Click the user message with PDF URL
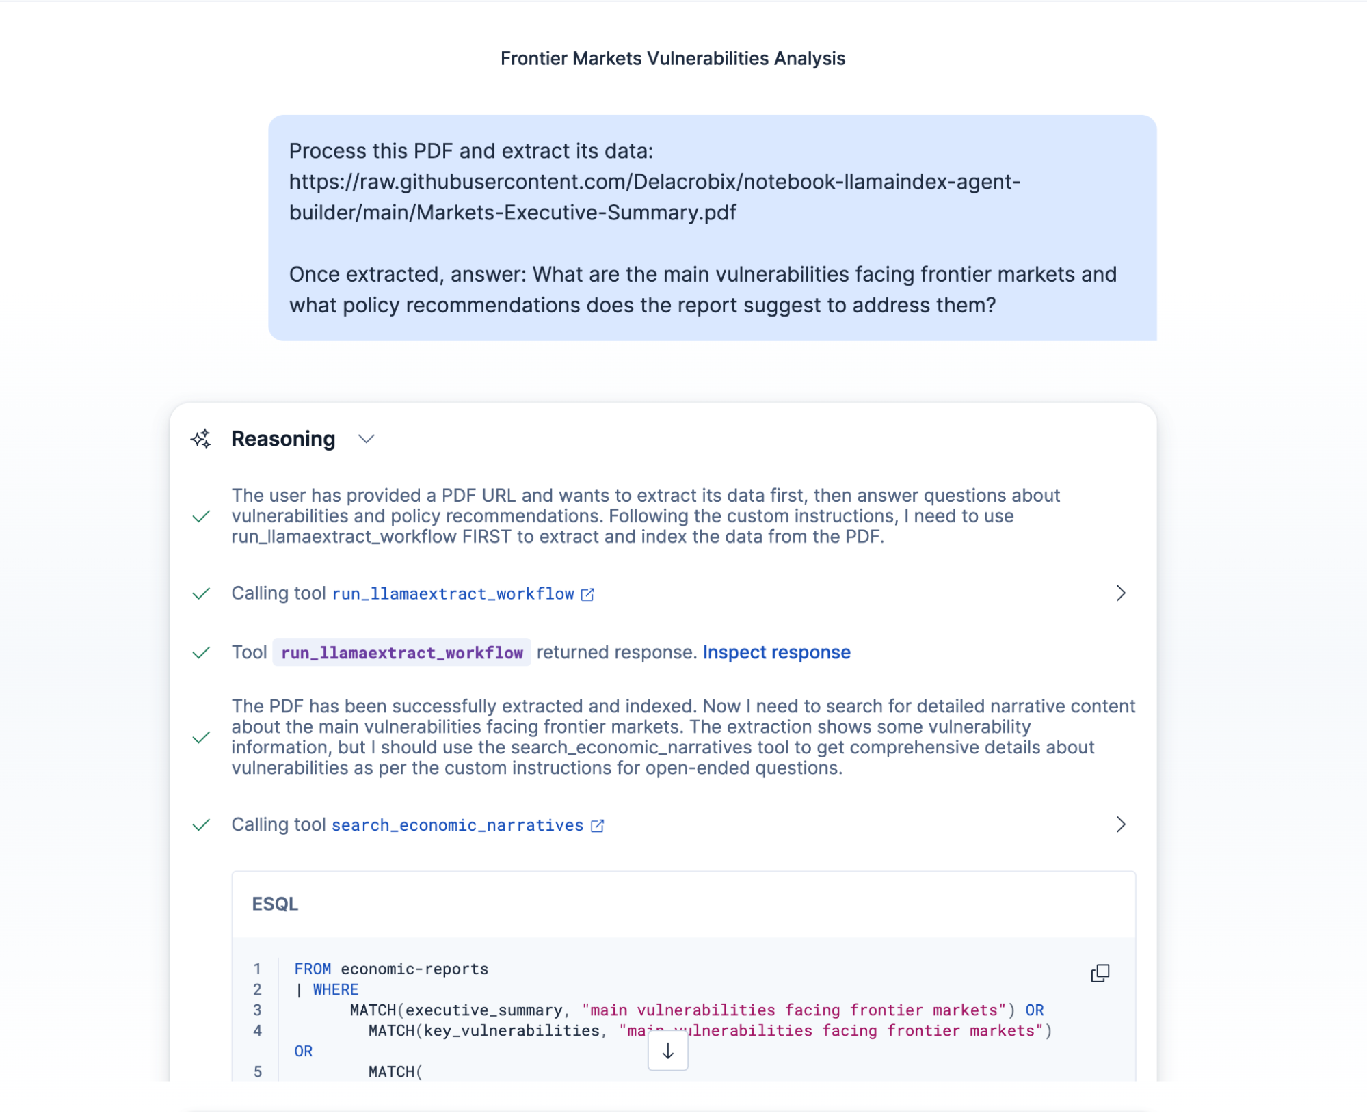 tap(712, 228)
